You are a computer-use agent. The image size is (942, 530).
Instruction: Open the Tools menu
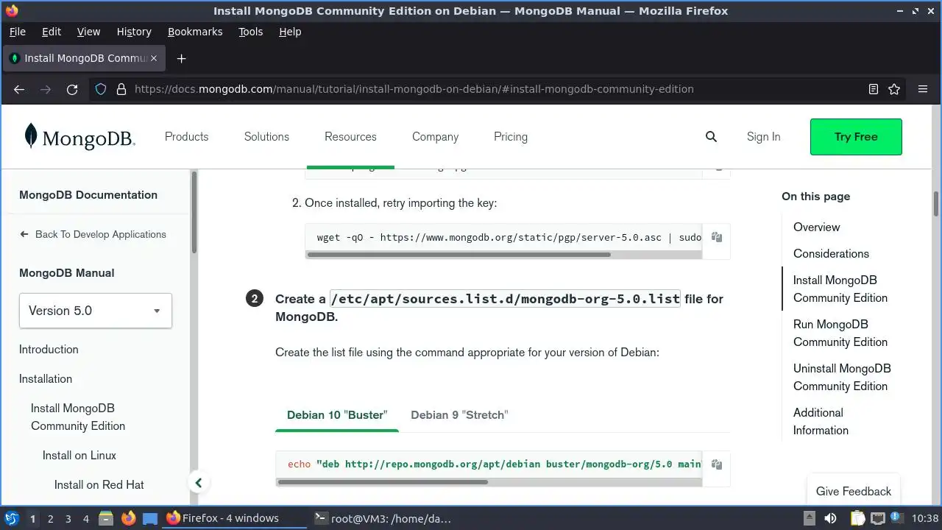pyautogui.click(x=250, y=32)
